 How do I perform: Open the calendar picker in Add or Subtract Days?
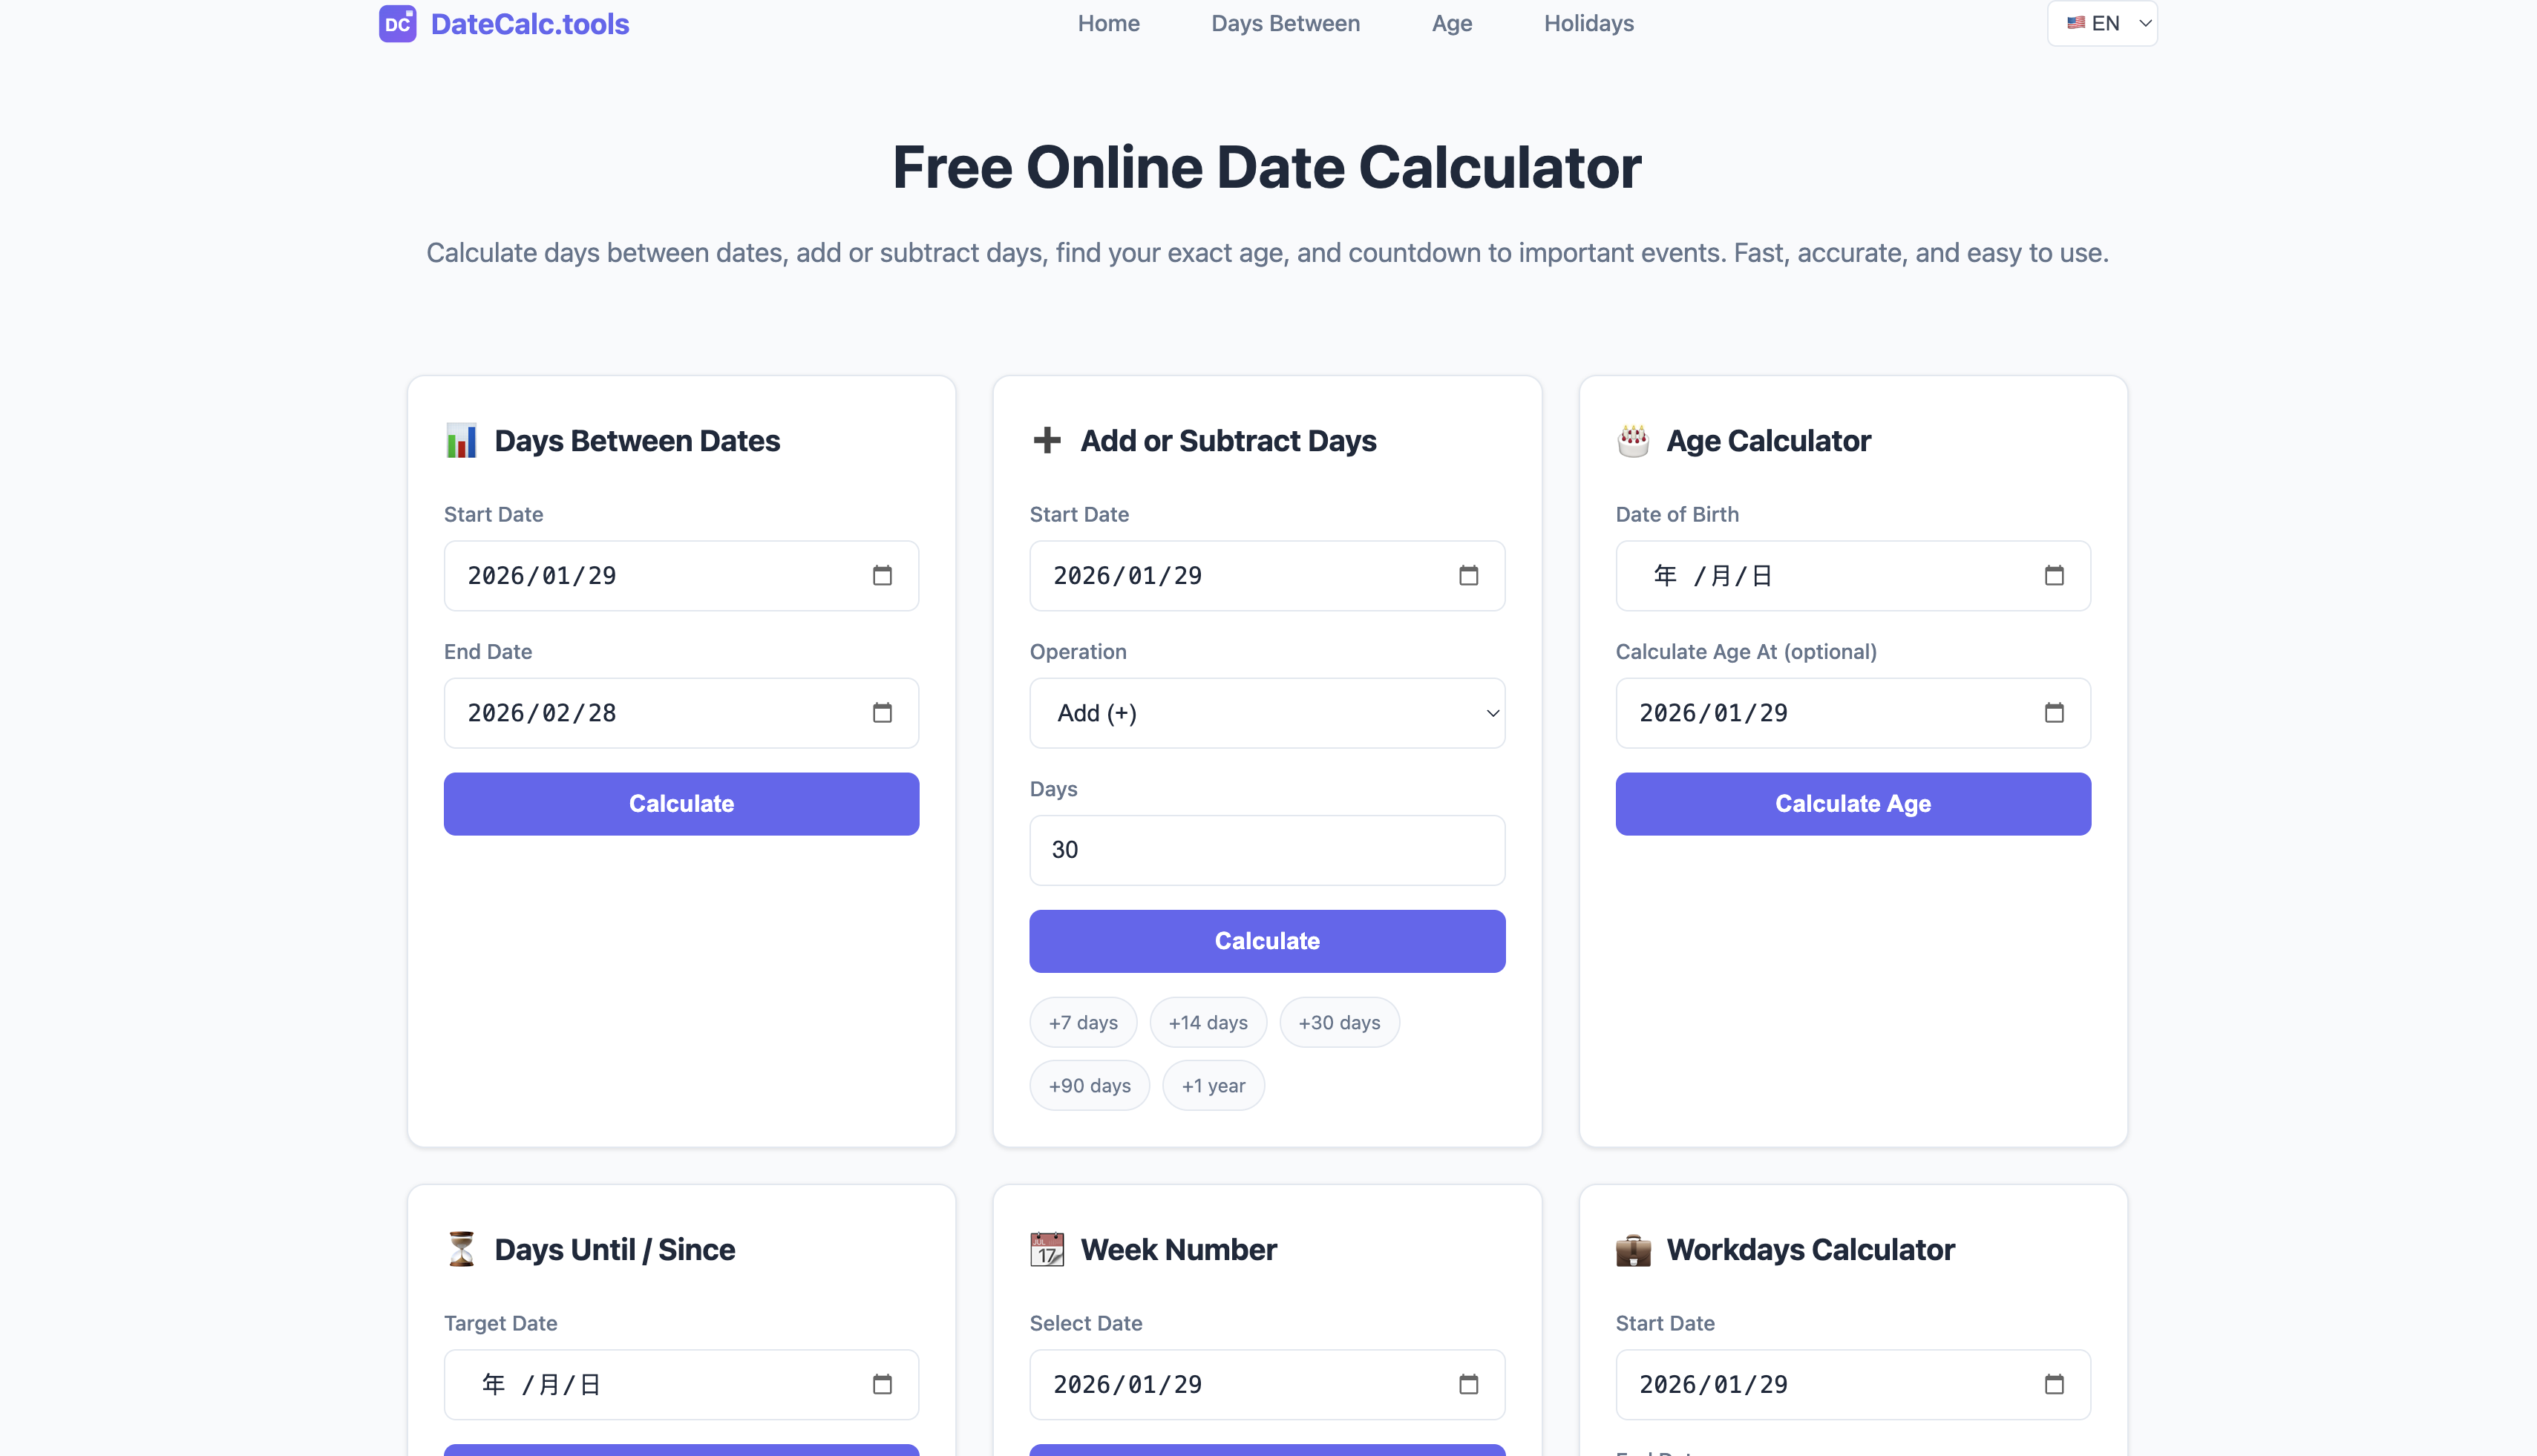(1468, 576)
